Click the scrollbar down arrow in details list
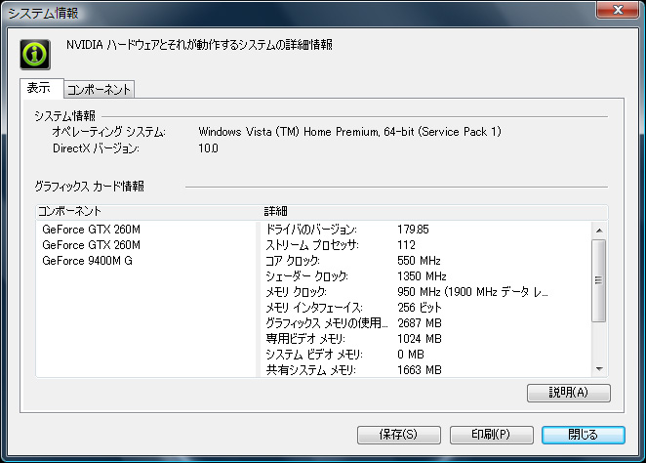Screen dimensions: 646x463 coord(599,369)
